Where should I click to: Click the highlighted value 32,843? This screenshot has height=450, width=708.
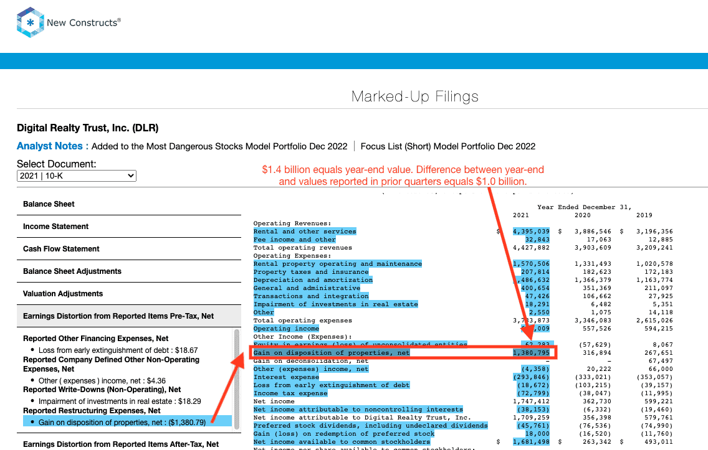[x=537, y=240]
